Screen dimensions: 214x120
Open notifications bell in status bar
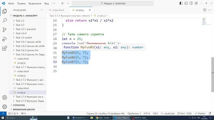210,113
